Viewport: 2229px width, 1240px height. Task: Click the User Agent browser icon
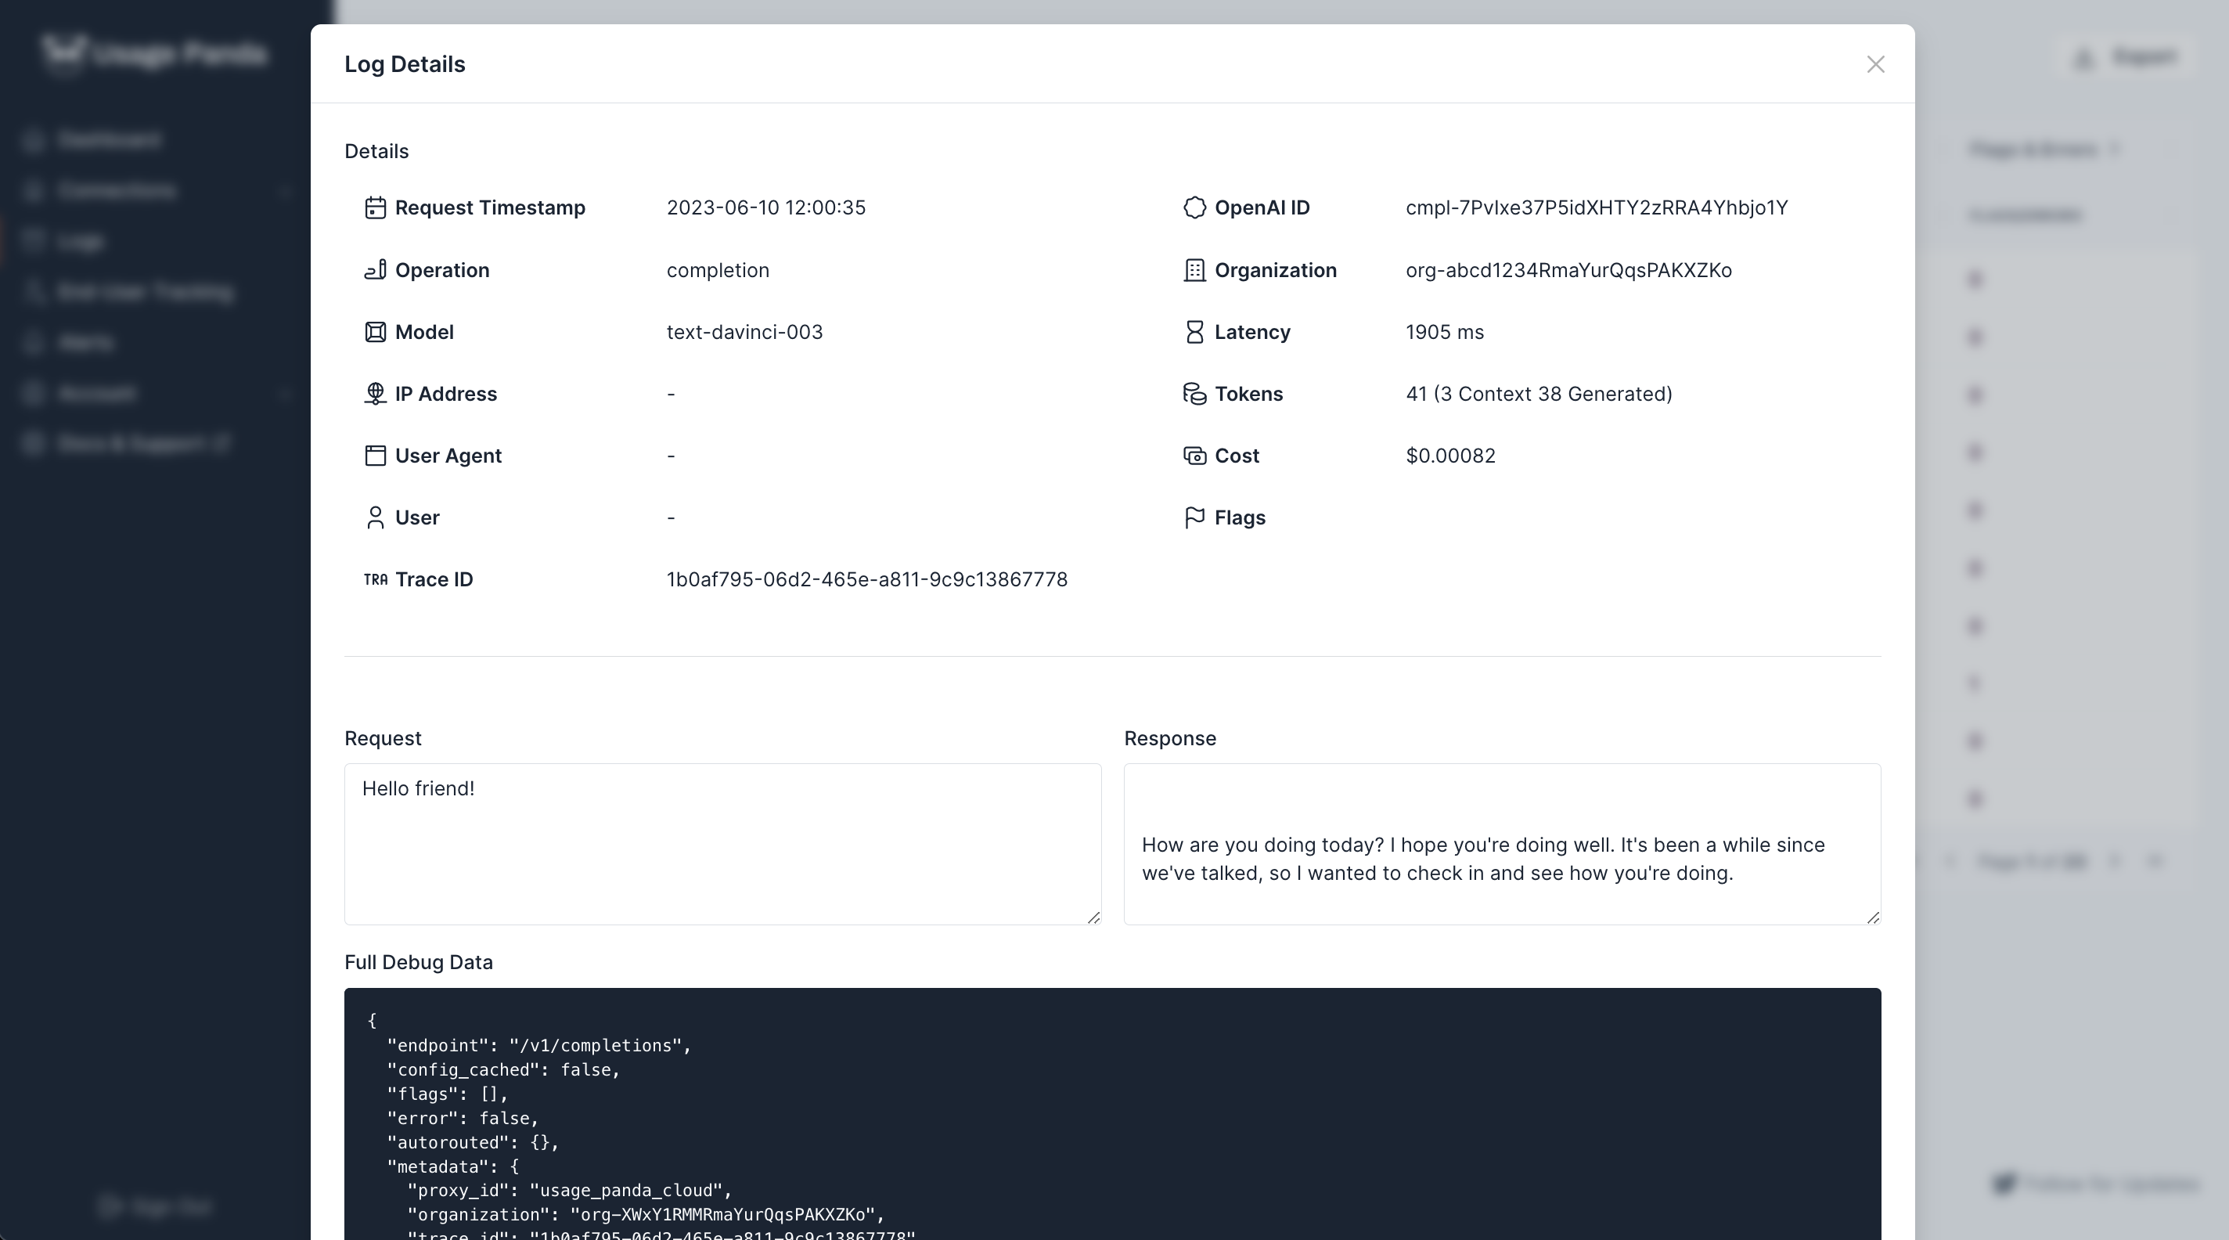coord(375,456)
